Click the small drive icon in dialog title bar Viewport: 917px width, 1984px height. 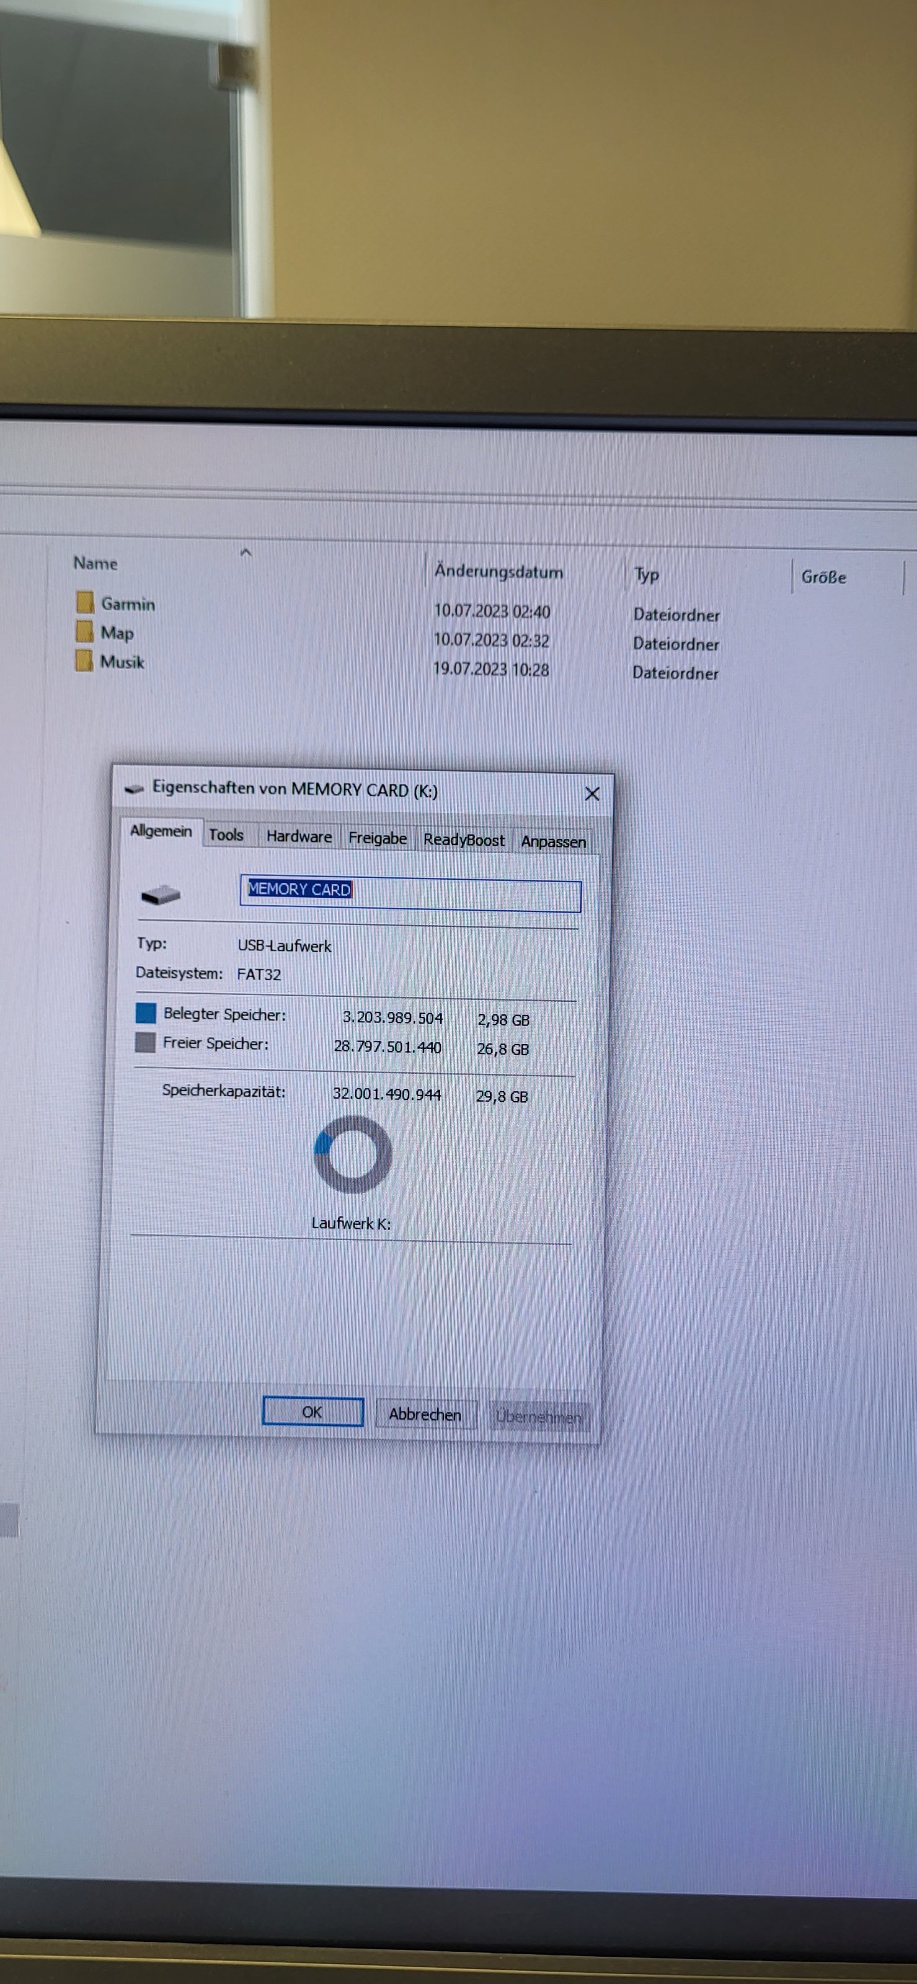coord(135,788)
